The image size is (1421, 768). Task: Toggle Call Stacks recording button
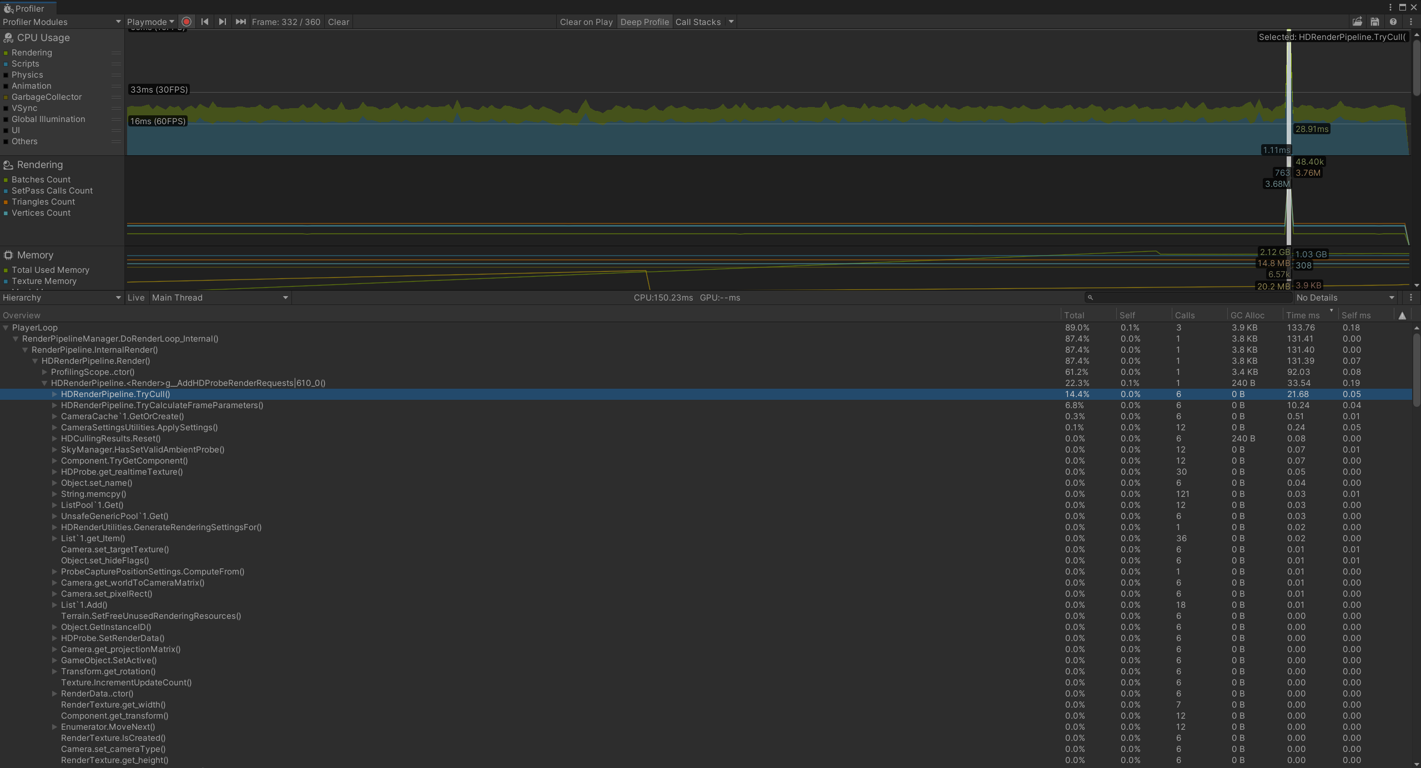[x=698, y=22]
